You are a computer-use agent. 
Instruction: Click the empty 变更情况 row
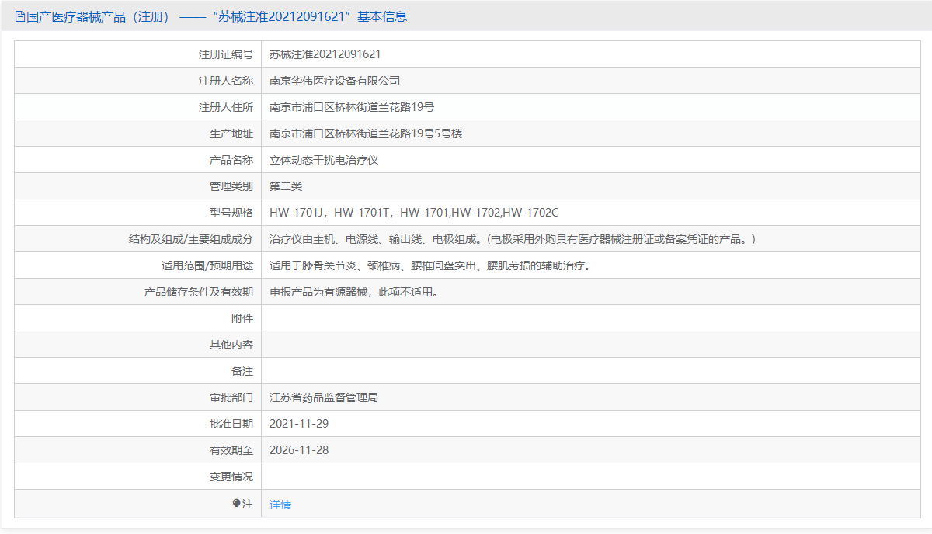point(466,476)
